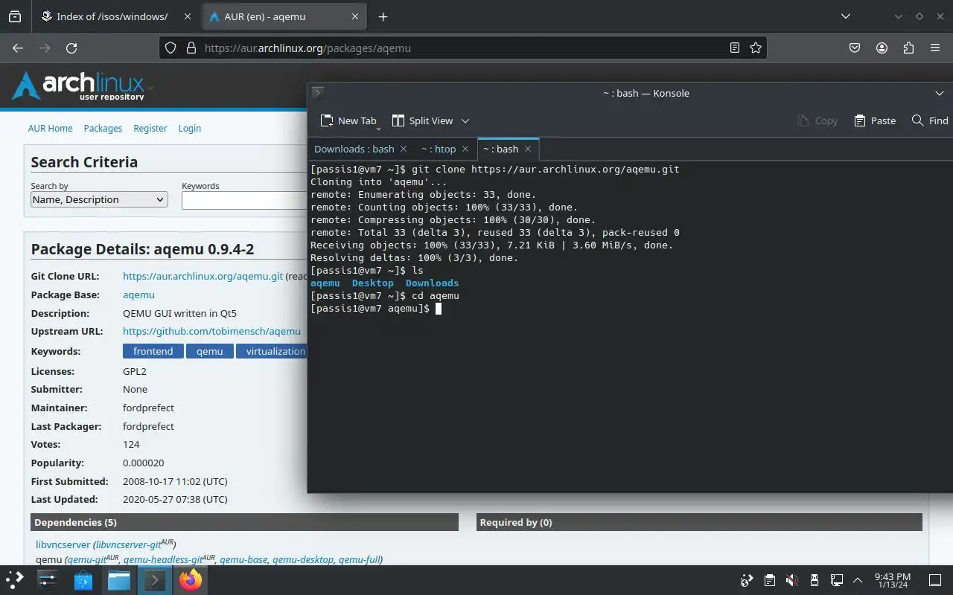Bookmark this page with the star
Screen dimensions: 953x595
[756, 48]
